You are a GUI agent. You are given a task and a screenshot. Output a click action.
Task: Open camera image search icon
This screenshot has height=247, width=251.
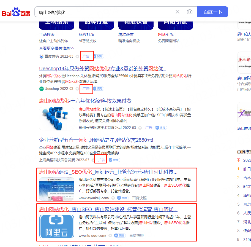point(190,12)
